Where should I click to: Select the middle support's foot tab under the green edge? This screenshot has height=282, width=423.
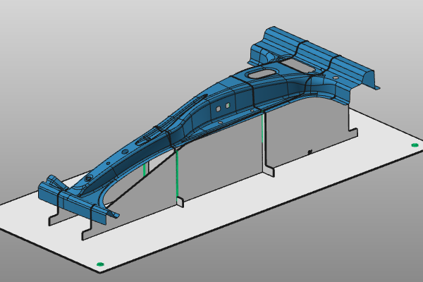click(180, 202)
